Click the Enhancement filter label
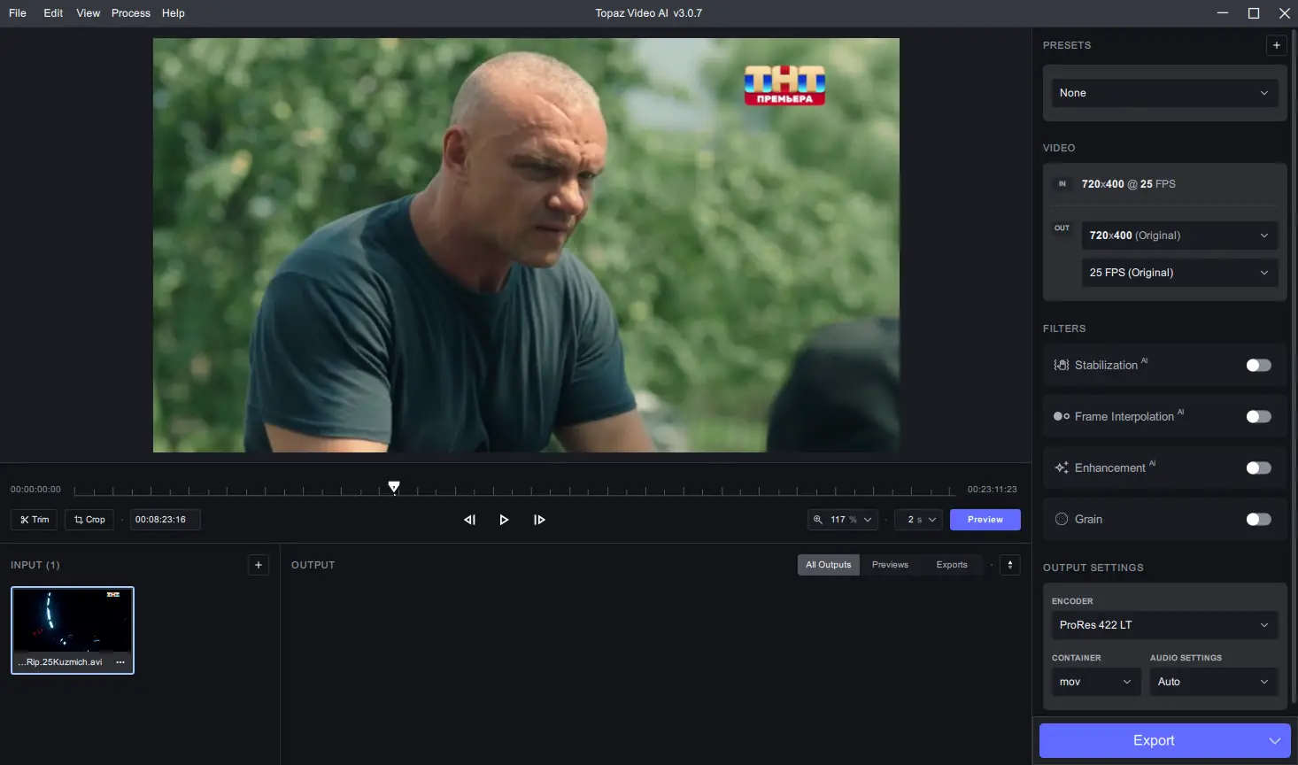1298x765 pixels. (1110, 467)
